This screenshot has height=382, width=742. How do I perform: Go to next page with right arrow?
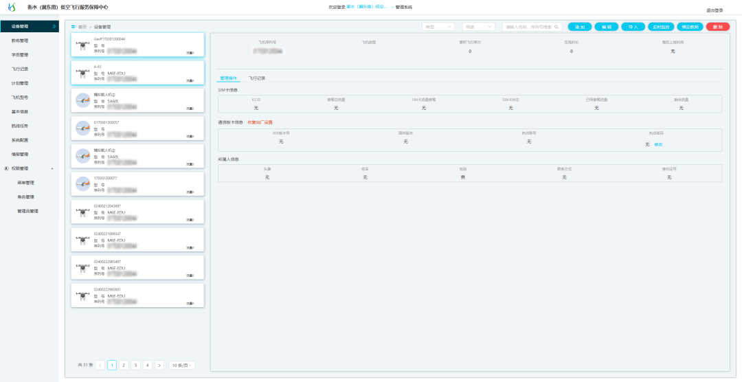159,366
